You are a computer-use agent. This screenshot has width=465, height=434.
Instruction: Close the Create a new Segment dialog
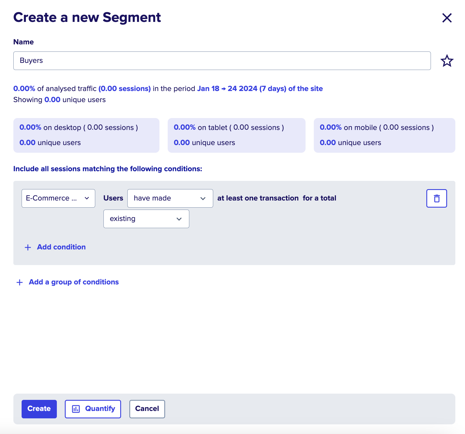click(447, 18)
